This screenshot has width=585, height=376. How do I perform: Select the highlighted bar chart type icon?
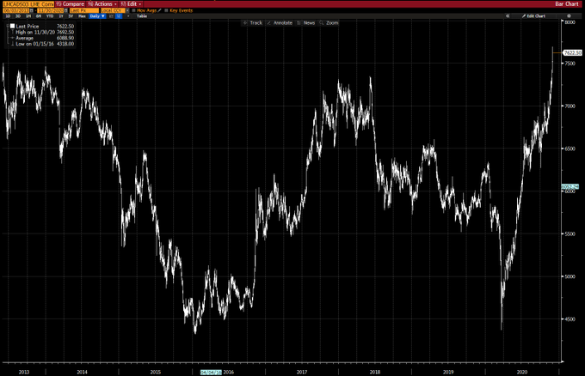119,16
